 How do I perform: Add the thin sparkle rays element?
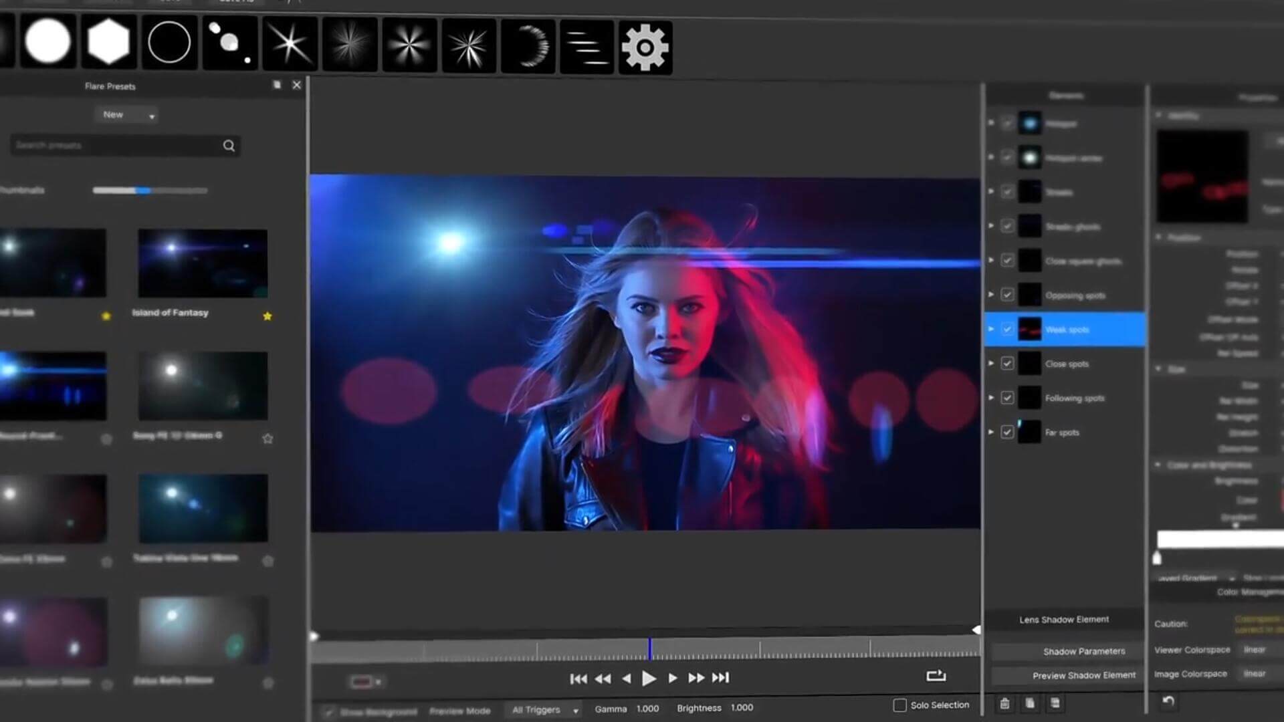(x=469, y=46)
